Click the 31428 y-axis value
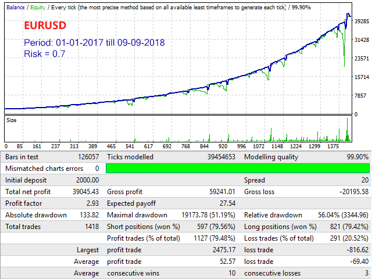 [362, 40]
